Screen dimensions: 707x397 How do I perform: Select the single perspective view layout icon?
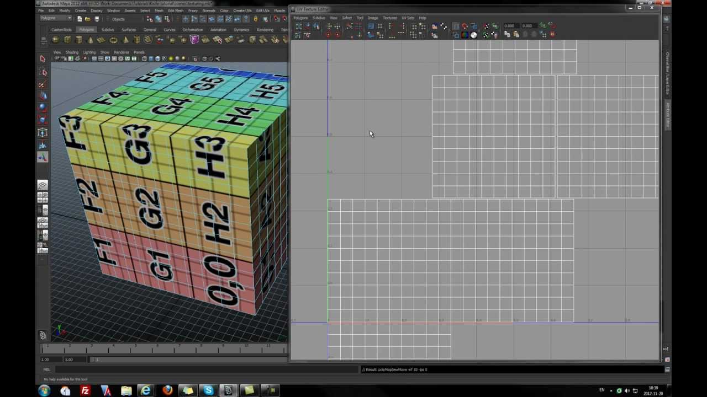click(43, 185)
